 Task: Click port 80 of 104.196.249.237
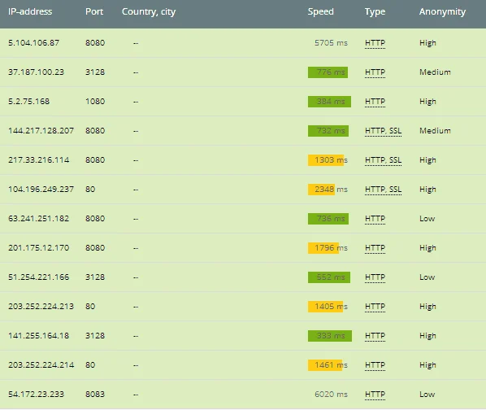coord(90,190)
